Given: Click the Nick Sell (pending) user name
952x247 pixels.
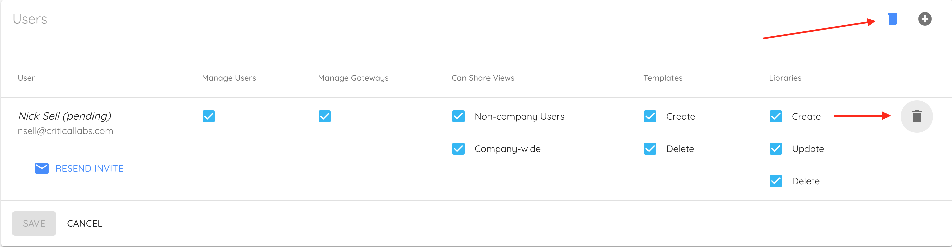Looking at the screenshot, I should 65,116.
